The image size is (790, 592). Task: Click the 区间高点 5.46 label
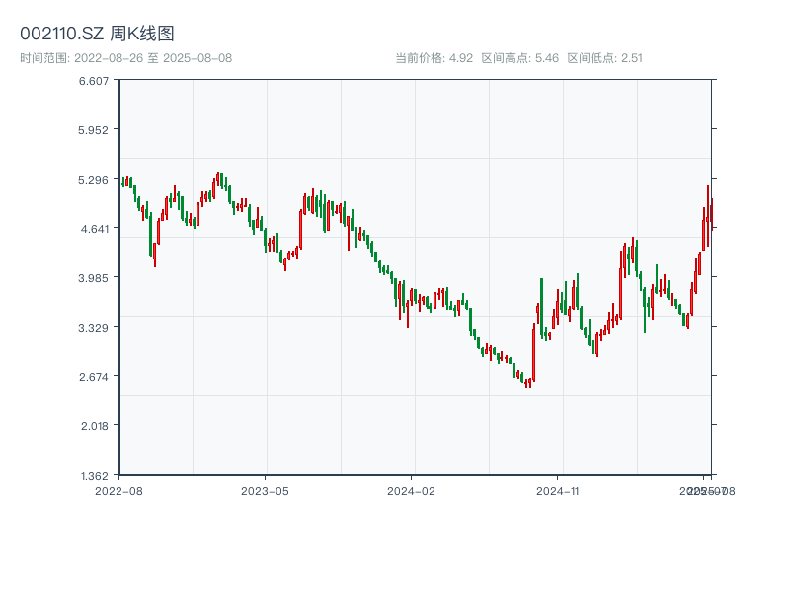[520, 58]
